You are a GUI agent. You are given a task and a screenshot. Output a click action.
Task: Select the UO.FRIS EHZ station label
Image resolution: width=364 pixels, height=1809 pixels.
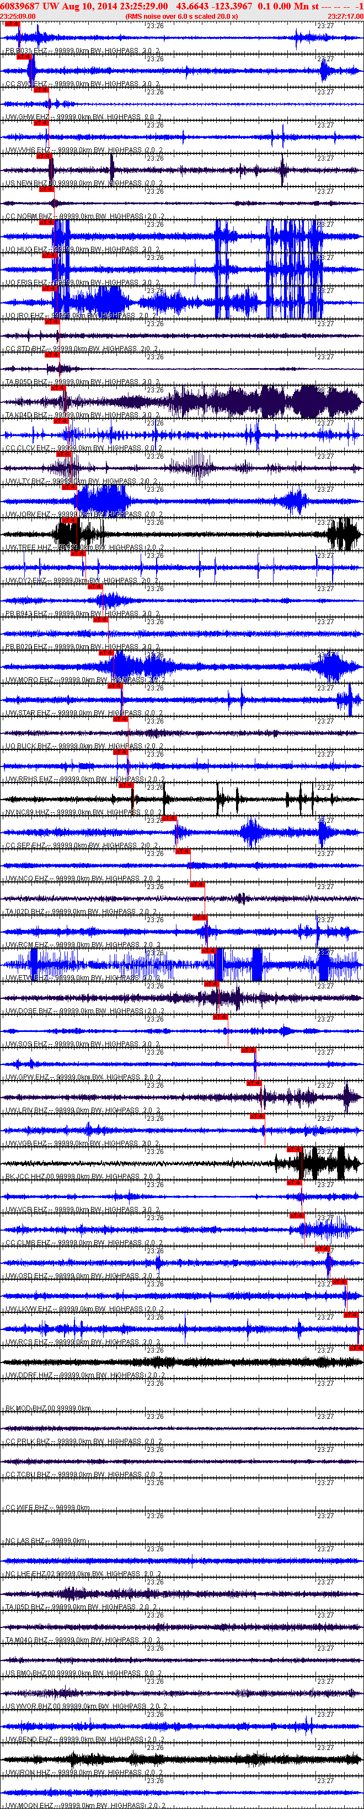(x=83, y=283)
